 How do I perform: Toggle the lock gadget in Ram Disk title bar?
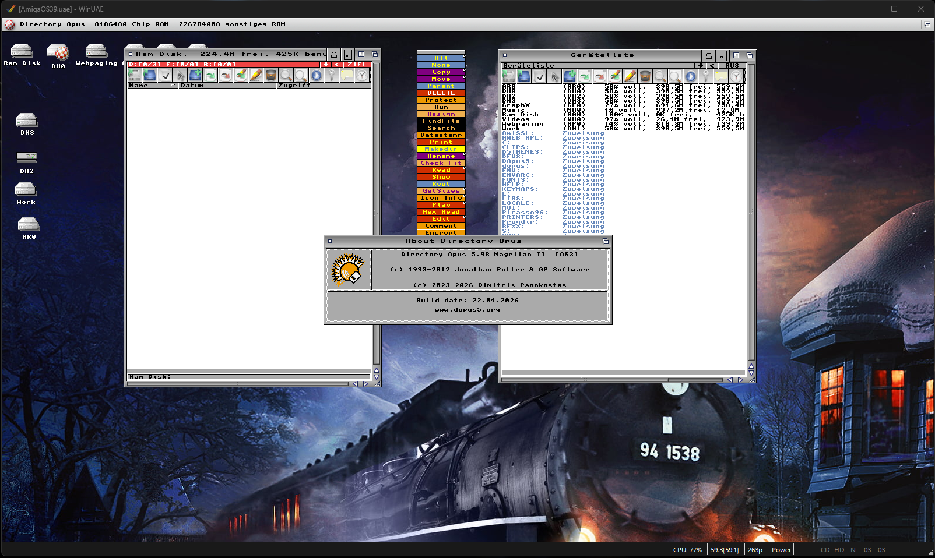(x=334, y=54)
